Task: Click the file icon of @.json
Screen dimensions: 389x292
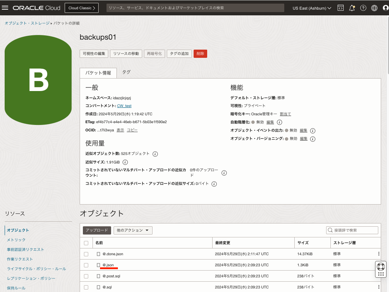Action: pyautogui.click(x=99, y=265)
